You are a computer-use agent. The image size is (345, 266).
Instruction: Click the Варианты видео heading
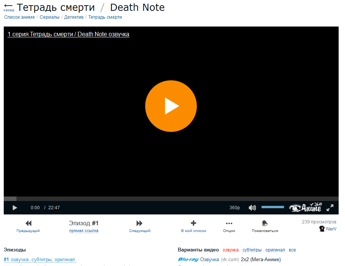point(198,250)
